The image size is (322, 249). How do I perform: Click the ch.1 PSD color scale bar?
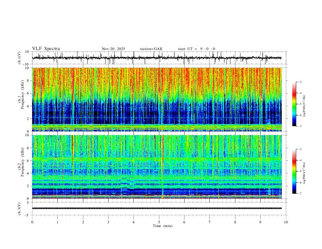point(294,104)
